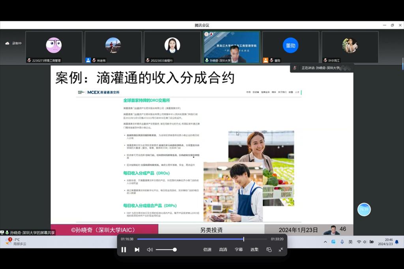Open the 倍速 playback speed menu

point(207,249)
